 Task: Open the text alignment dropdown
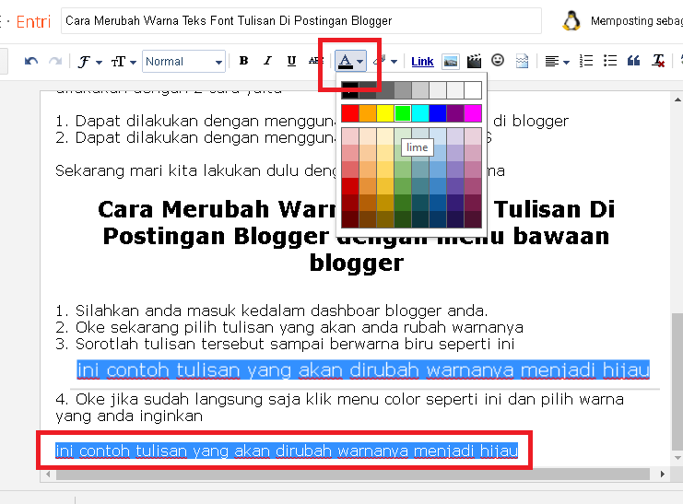click(557, 62)
